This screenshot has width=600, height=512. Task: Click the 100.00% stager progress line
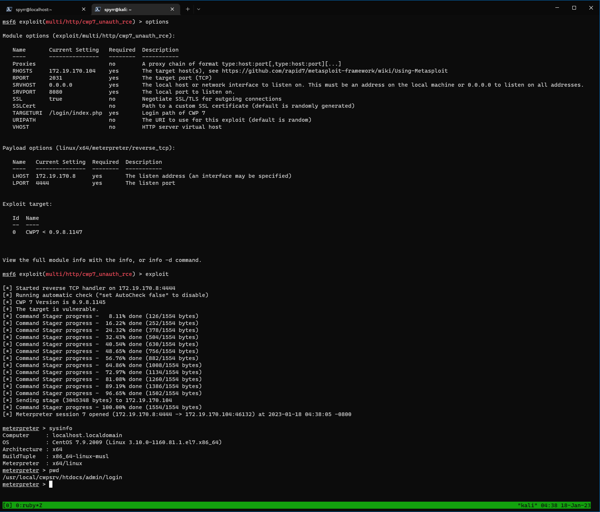pos(102,407)
